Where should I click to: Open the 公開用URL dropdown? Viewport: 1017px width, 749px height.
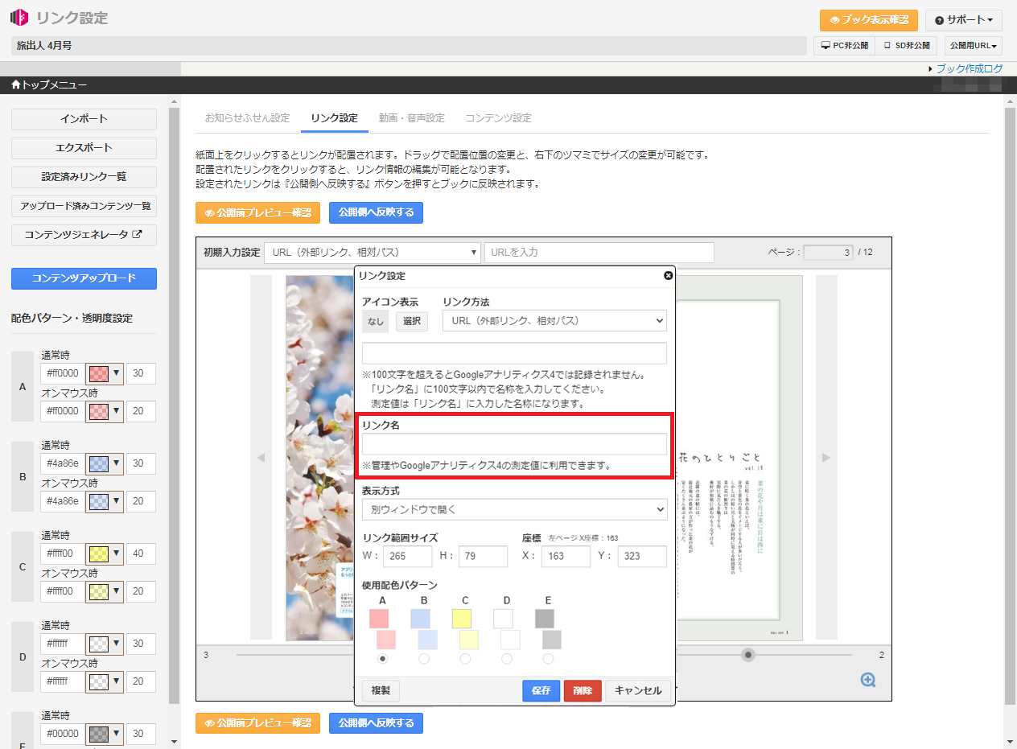click(x=973, y=46)
